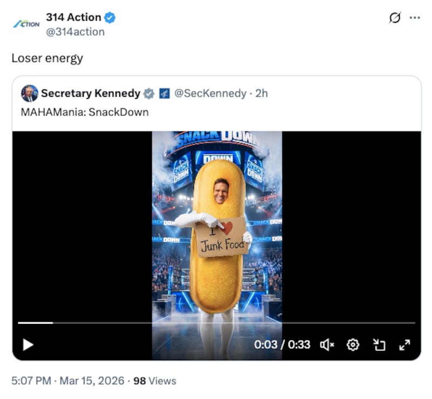
Task: Click Secretary Kennedy's verified checkmark
Action: (148, 93)
